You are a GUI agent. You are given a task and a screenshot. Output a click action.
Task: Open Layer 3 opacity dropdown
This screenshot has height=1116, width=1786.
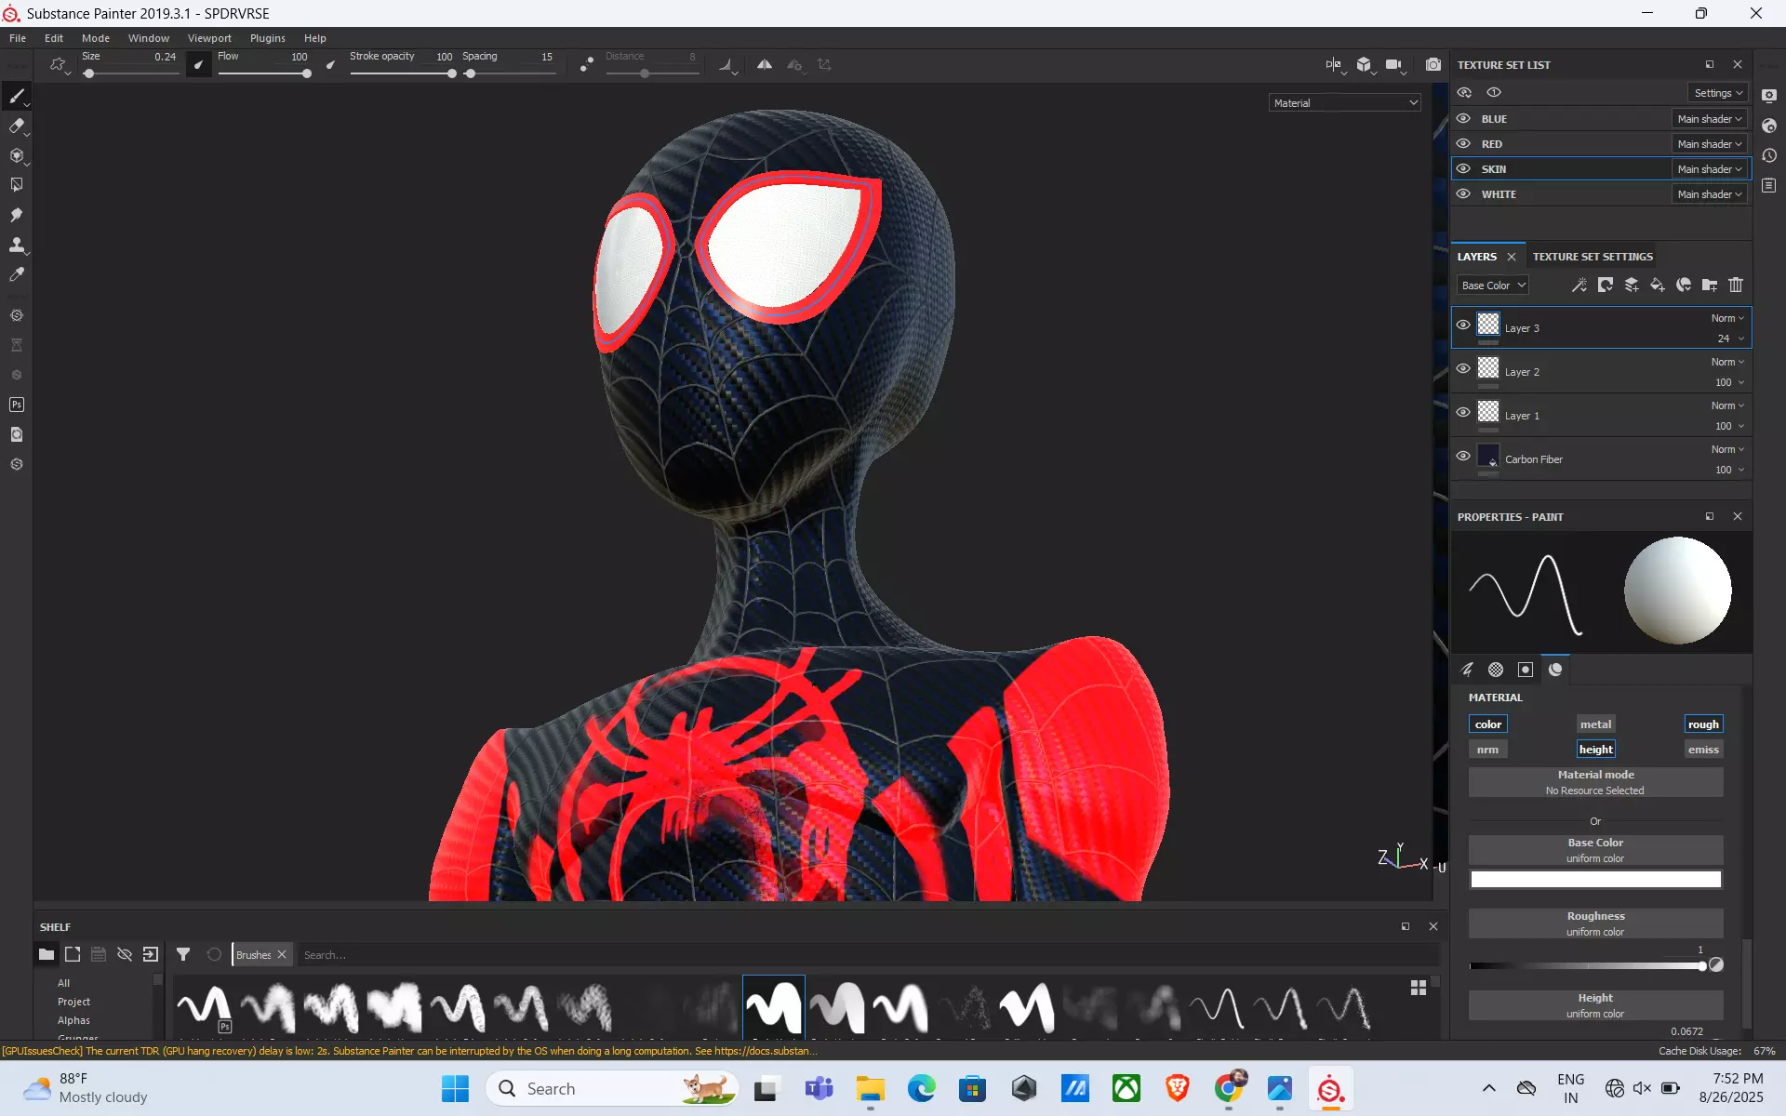click(1730, 339)
